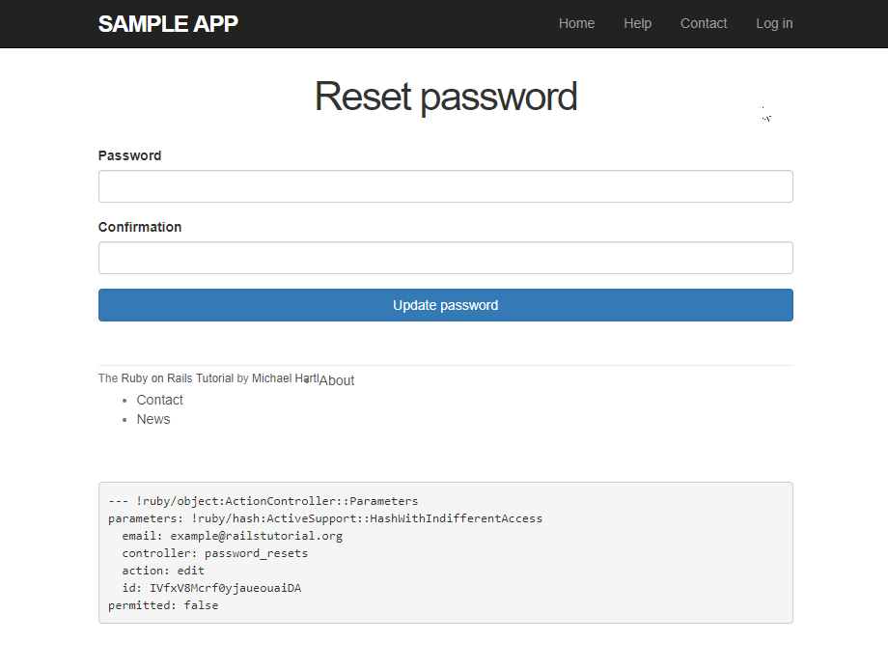The height and width of the screenshot is (670, 888).
Task: Click the Contact link in the footer list
Action: point(159,400)
